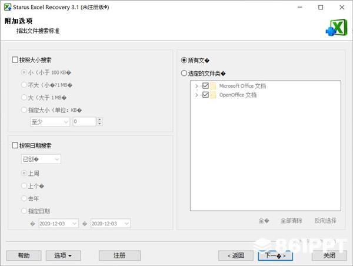Screen dimensions: 353x266
Task: Select the 上周 radio option
Action: tap(24, 173)
